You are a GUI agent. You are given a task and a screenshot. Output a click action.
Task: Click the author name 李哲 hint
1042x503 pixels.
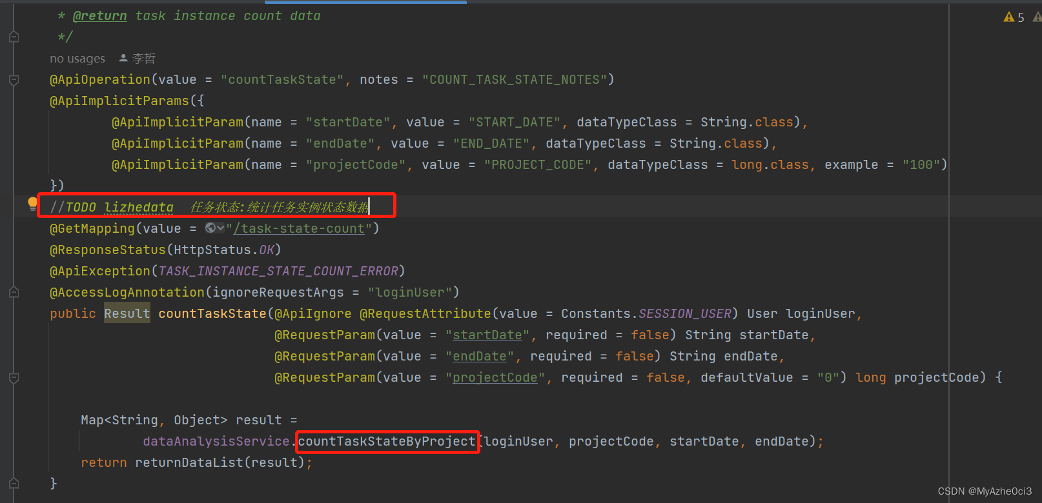(143, 59)
